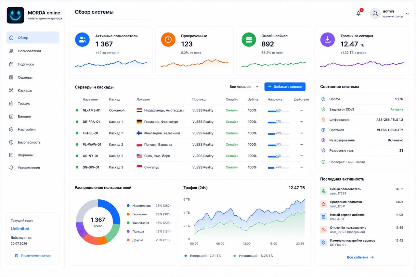Expand the admin account chevron
The image size is (416, 277).
407,14
